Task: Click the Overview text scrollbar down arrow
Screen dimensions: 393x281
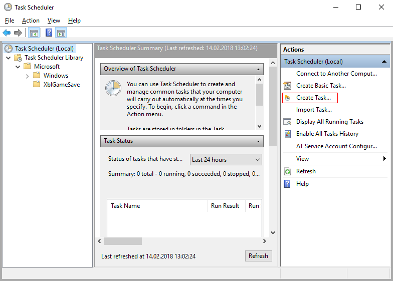Action: click(260, 126)
